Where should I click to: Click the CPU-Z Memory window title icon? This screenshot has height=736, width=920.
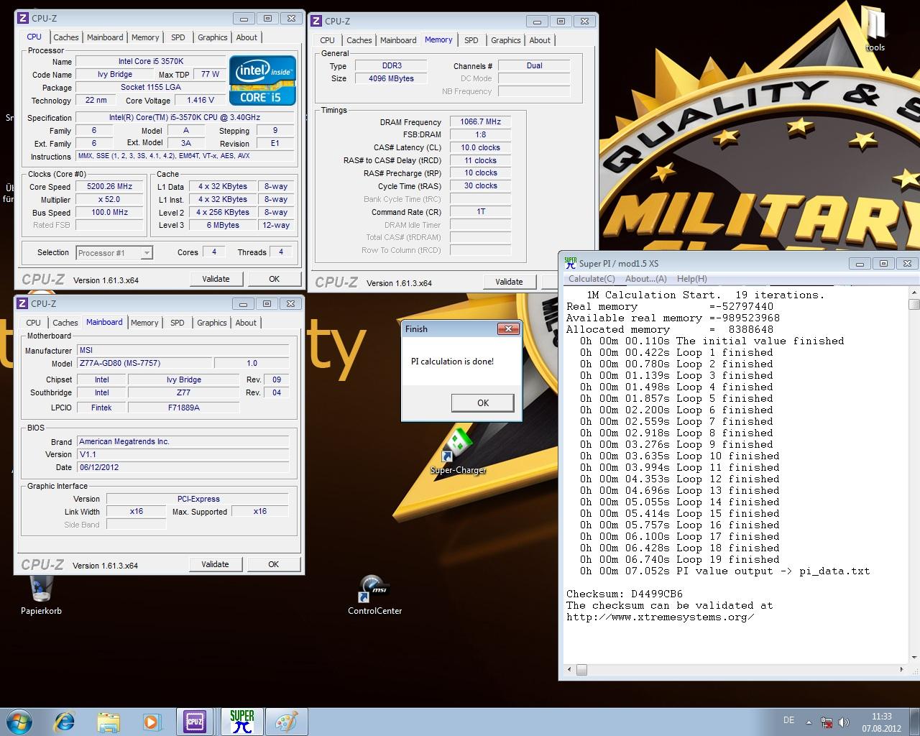[317, 21]
